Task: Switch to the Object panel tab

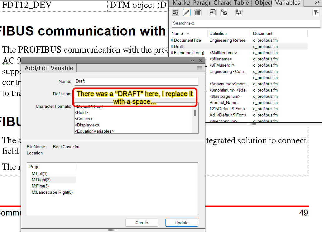Action: point(262,3)
